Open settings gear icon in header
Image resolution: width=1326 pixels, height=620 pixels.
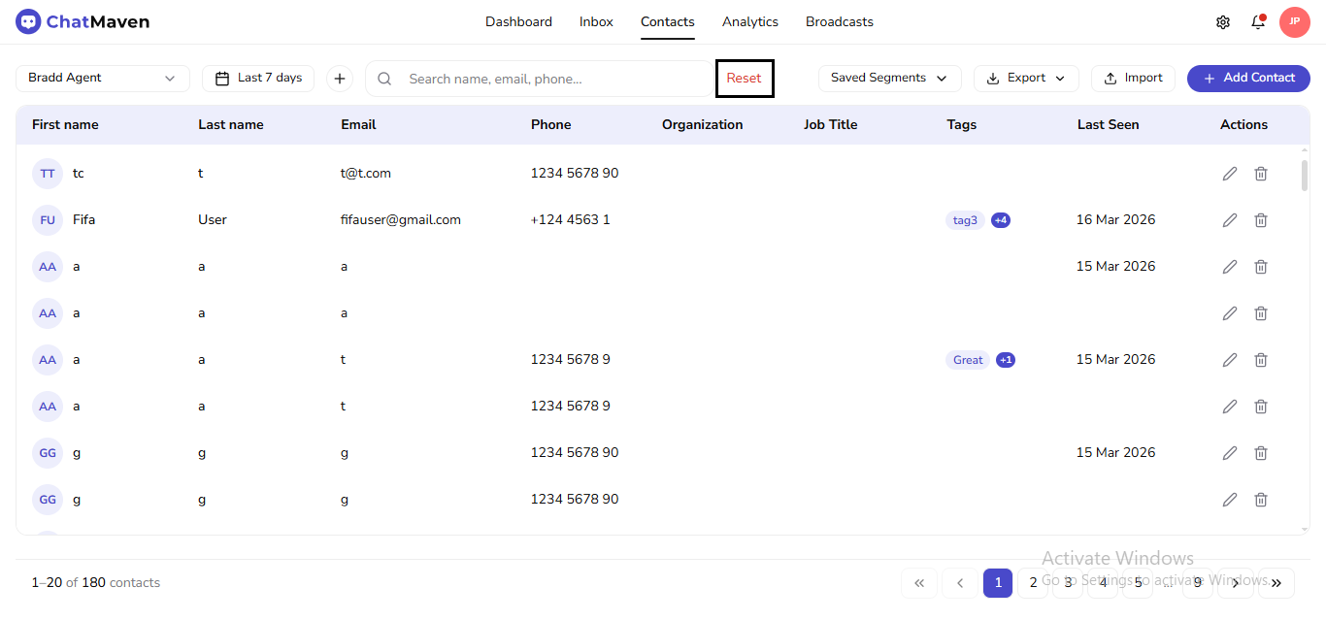pyautogui.click(x=1222, y=22)
